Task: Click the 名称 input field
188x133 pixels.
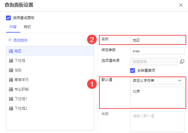Action: coord(157,40)
